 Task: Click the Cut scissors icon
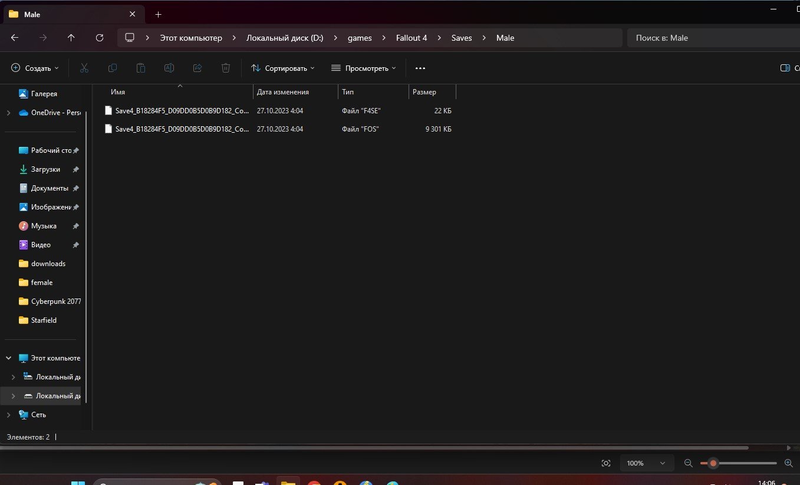click(84, 68)
